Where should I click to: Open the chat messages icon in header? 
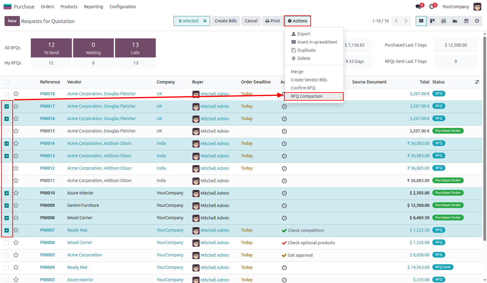418,6
